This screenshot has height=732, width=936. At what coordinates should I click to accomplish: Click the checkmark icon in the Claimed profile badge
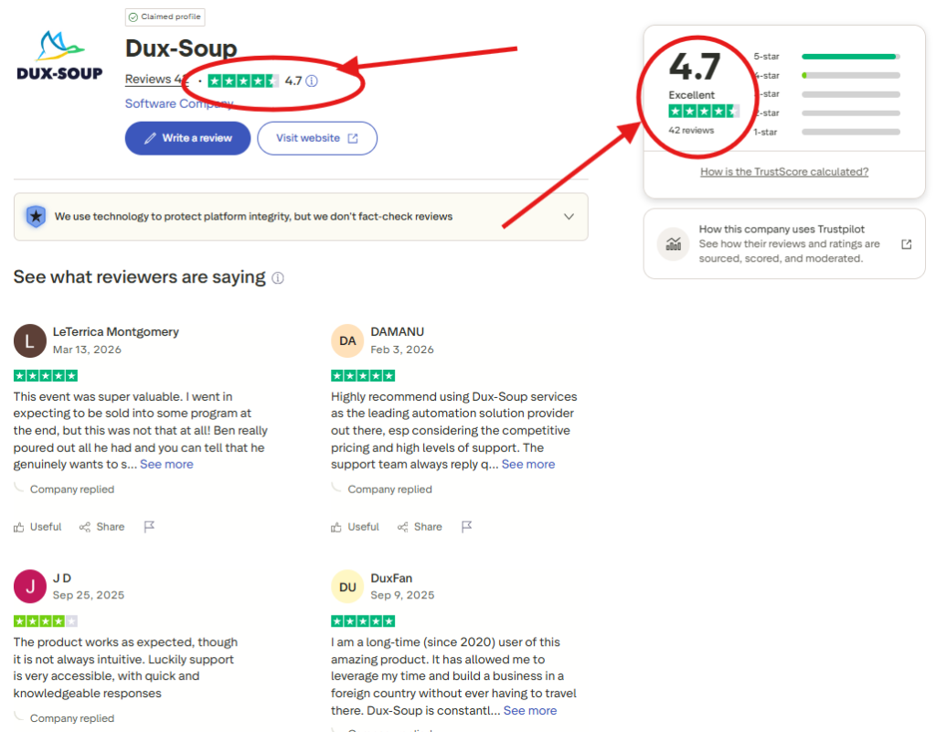click(133, 16)
